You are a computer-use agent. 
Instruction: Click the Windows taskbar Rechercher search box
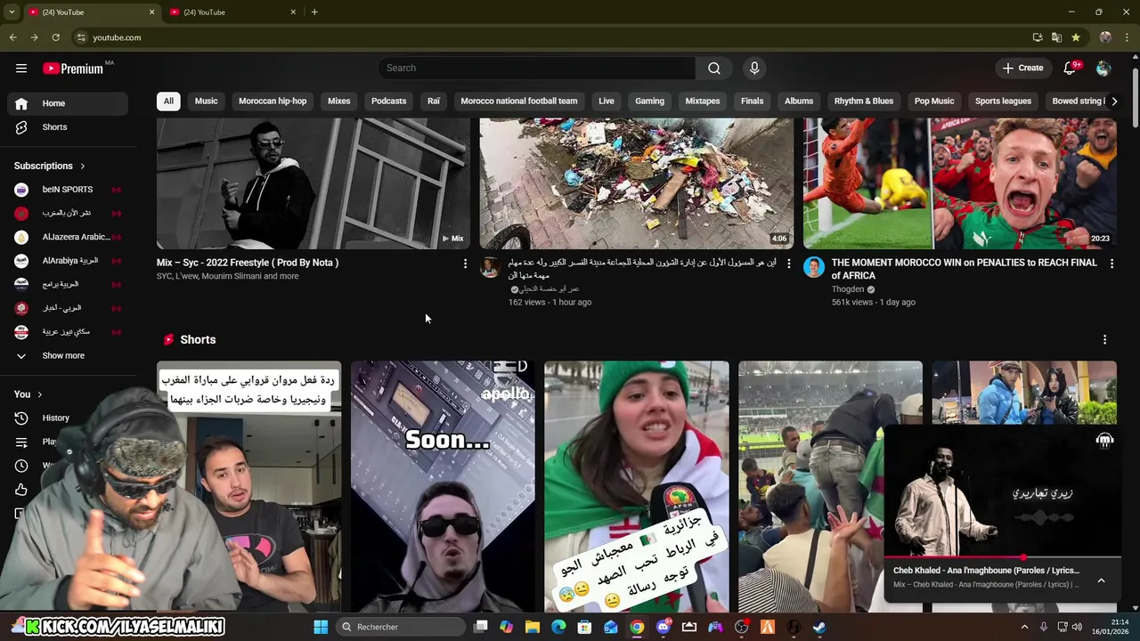click(x=401, y=627)
